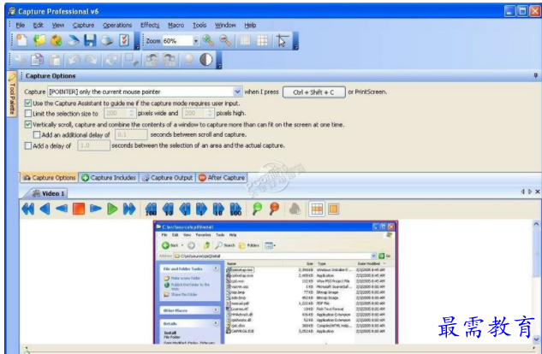The width and height of the screenshot is (542, 354).
Task: Fast forward video to the end
Action: click(129, 209)
